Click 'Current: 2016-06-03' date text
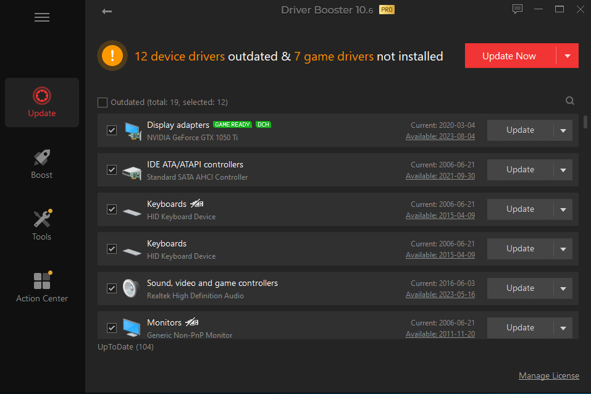 pyautogui.click(x=443, y=283)
